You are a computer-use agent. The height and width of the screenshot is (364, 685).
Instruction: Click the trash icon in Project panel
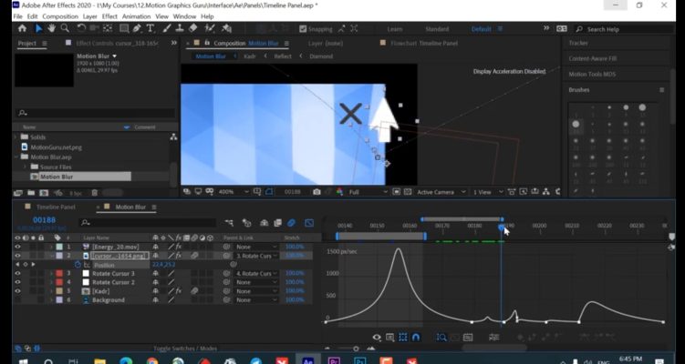pyautogui.click(x=94, y=193)
